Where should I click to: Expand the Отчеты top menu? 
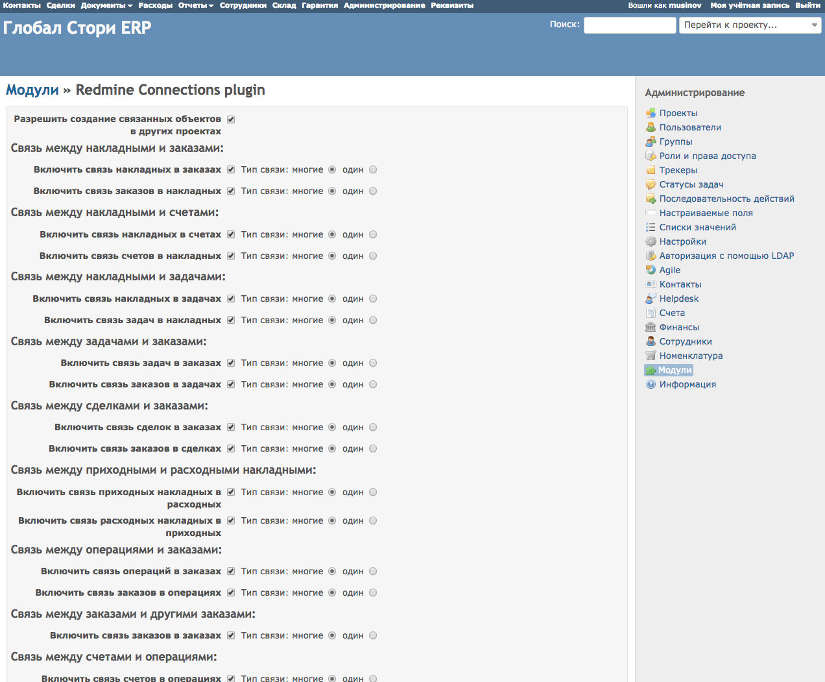196,5
